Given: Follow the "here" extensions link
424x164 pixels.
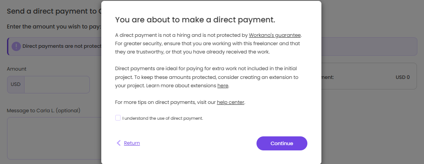Looking at the screenshot, I should pos(223,86).
